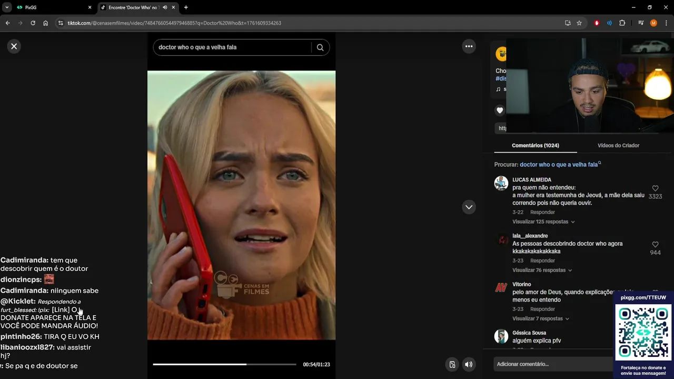This screenshot has width=674, height=379.
Task: Open Vitorino username link
Action: coord(522,284)
